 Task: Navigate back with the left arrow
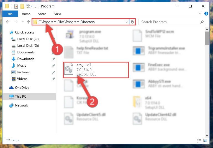[x=8, y=22]
